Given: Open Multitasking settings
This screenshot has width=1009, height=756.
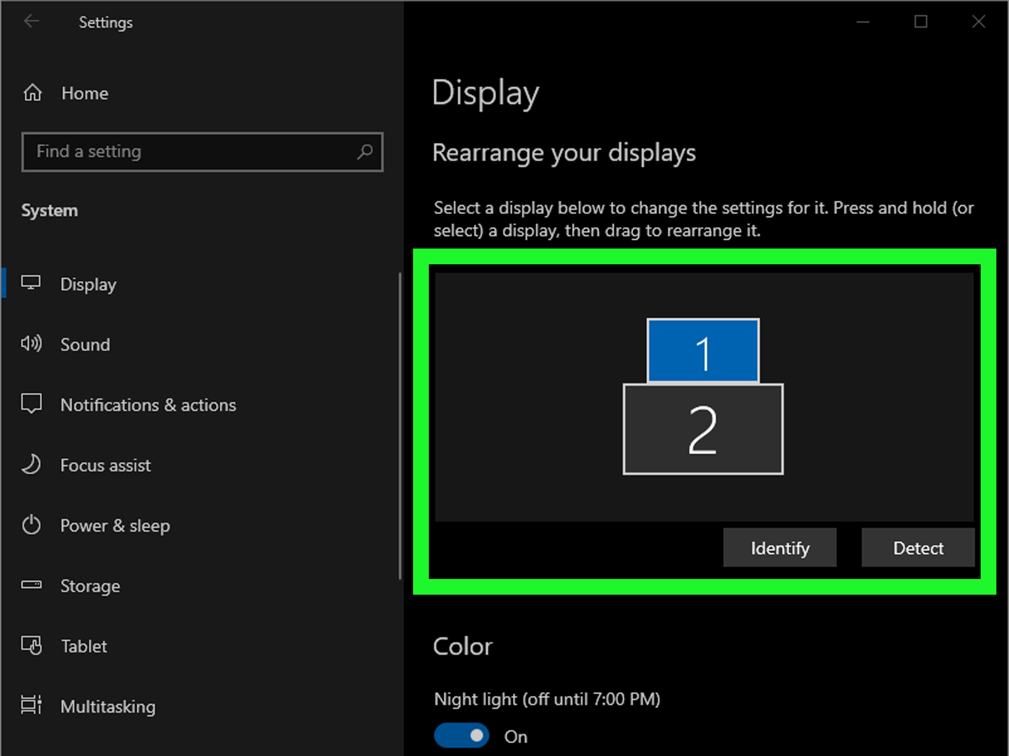Looking at the screenshot, I should pyautogui.click(x=108, y=707).
